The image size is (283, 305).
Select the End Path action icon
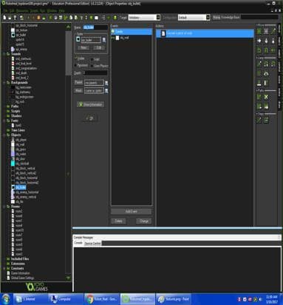click(x=266, y=97)
